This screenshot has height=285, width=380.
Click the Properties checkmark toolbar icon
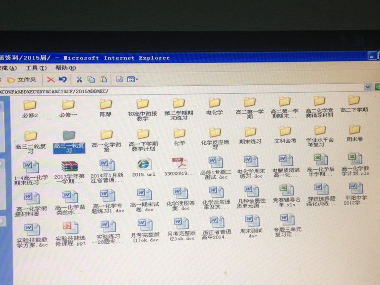(119, 79)
